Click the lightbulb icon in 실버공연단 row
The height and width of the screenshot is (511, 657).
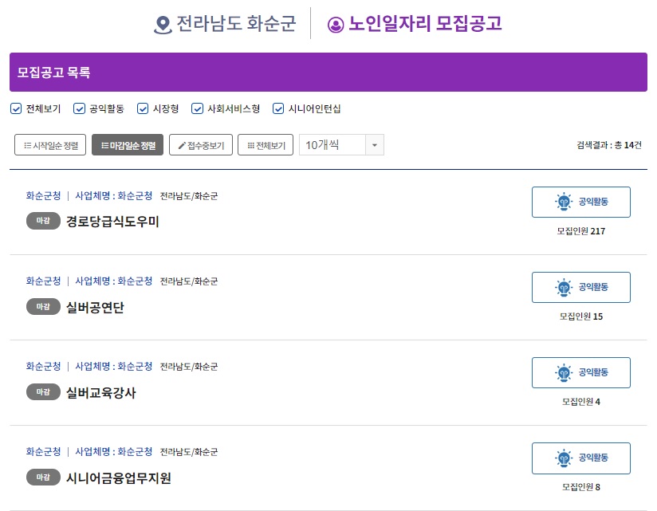pos(564,287)
